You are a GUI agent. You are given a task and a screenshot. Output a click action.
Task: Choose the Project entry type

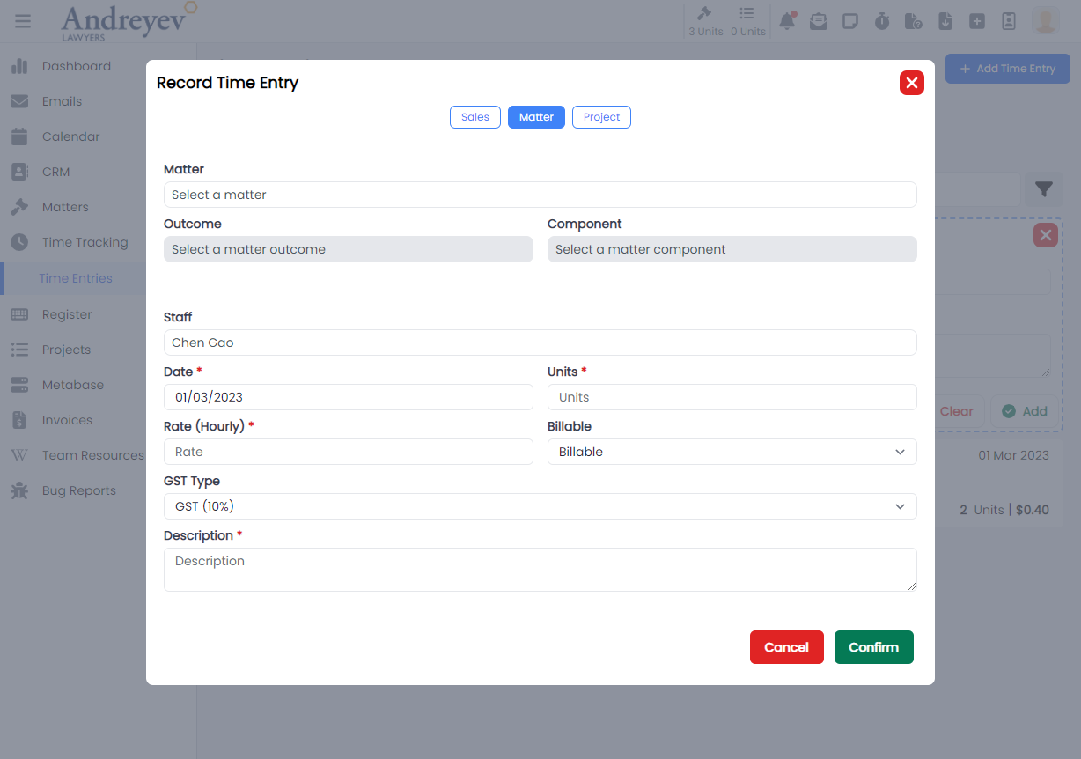coord(601,117)
